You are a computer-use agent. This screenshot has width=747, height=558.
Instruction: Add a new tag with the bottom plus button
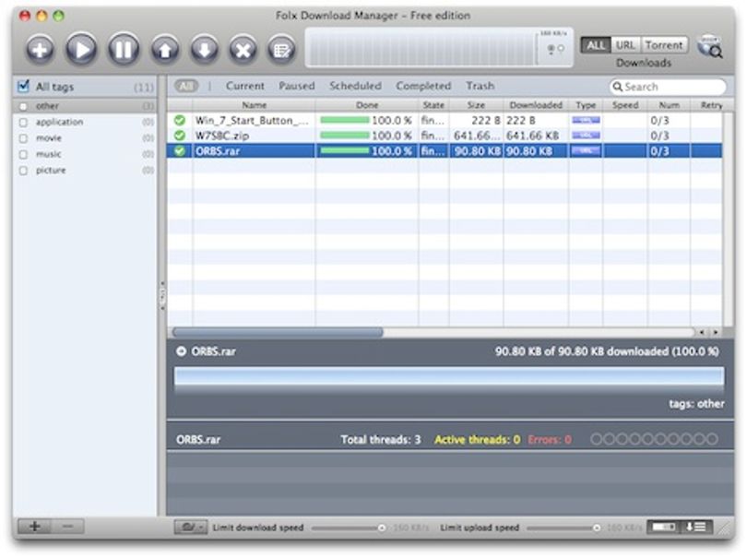34,526
